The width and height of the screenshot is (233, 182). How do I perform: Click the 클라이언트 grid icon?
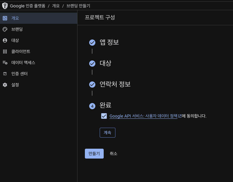point(5,52)
